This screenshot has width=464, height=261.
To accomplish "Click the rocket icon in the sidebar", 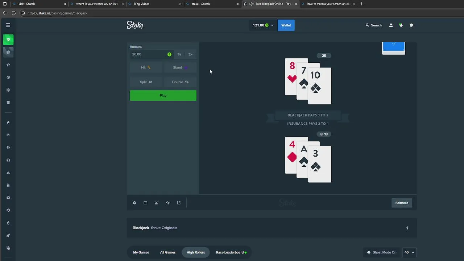I will (8, 236).
